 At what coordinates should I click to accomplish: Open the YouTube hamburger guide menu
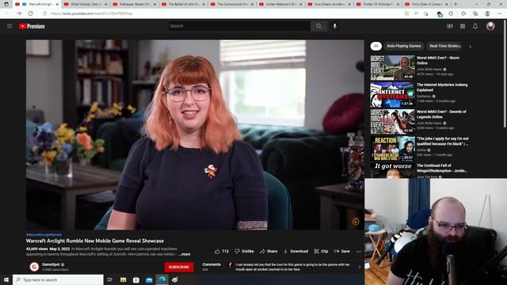[x=10, y=26]
